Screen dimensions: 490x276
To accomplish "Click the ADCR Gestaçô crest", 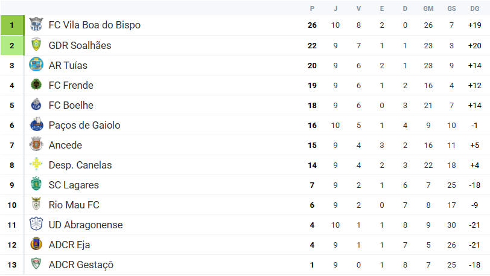I will (x=36, y=265).
